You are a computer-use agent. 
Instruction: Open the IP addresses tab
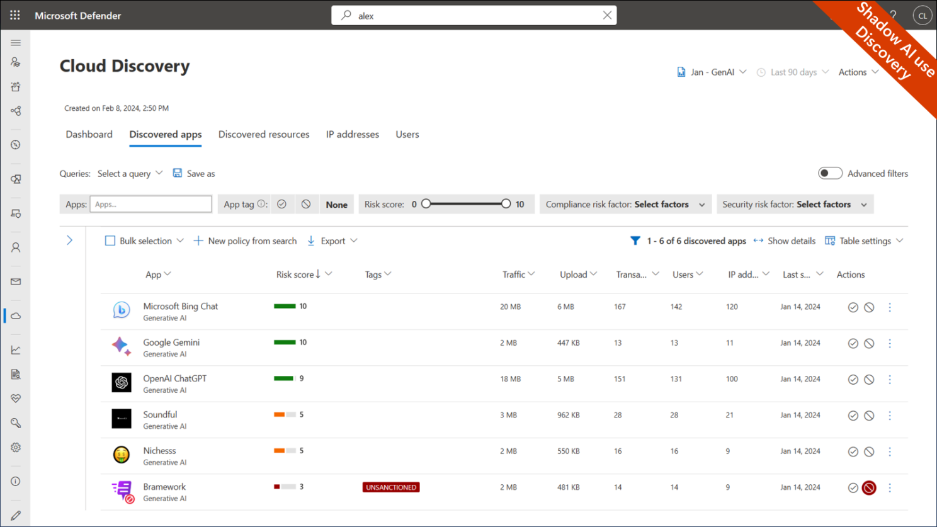pyautogui.click(x=352, y=134)
